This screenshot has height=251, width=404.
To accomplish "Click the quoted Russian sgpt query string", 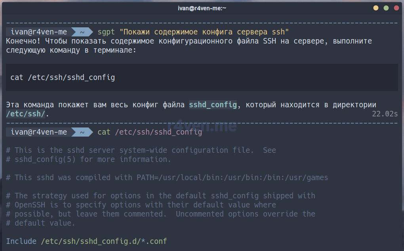I will 204,32.
